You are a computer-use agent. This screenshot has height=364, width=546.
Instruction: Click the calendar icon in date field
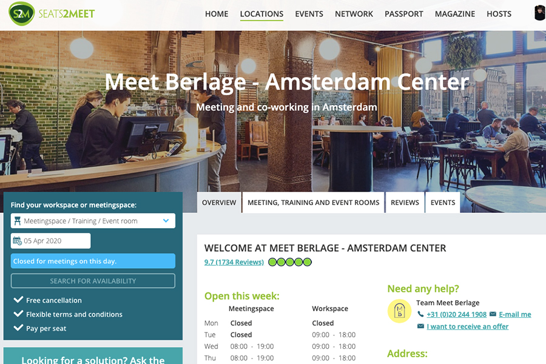pos(17,241)
